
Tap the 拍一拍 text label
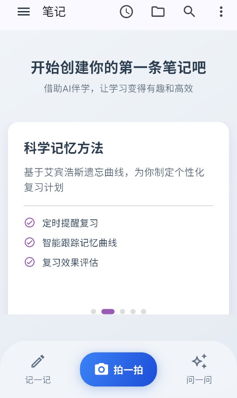pyautogui.click(x=128, y=370)
